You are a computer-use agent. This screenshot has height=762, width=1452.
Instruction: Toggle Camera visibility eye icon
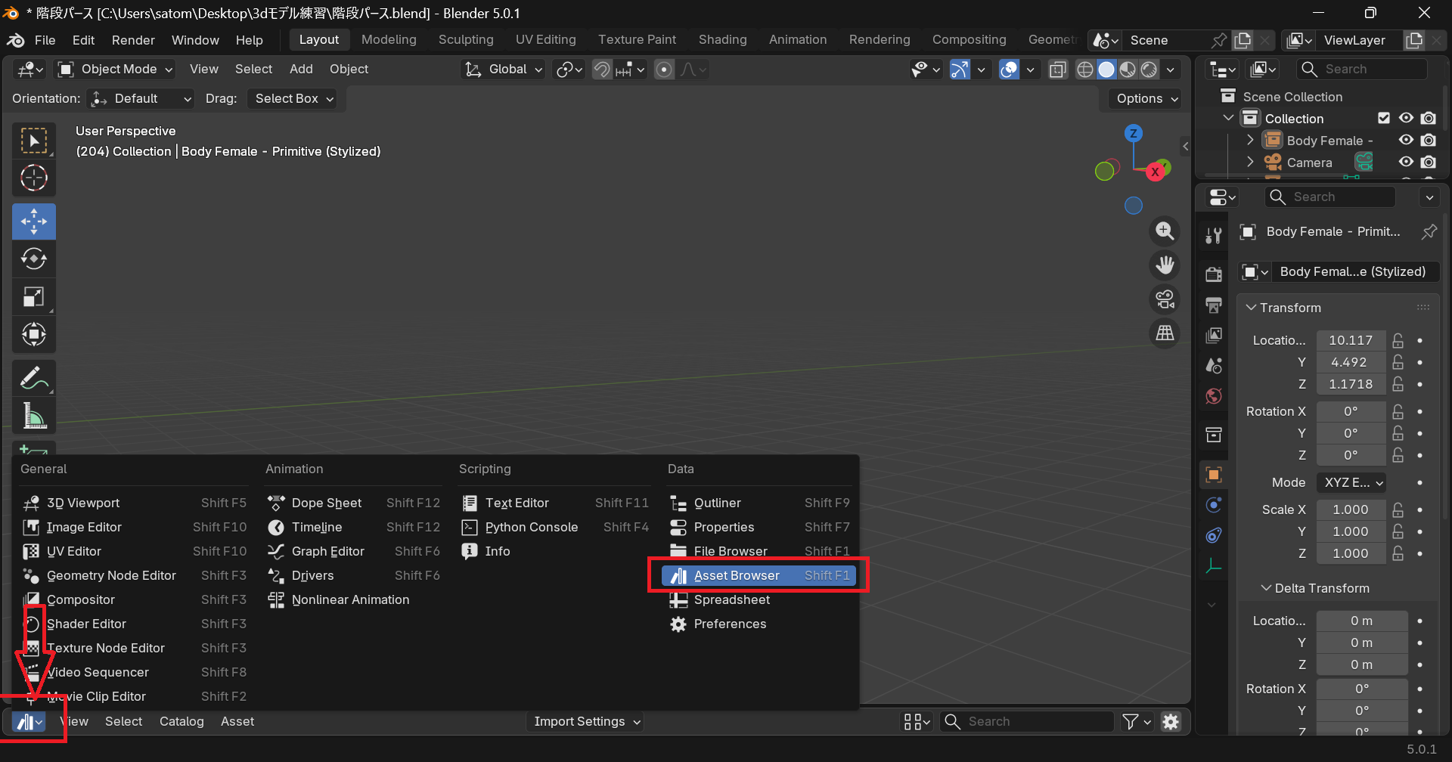point(1406,162)
